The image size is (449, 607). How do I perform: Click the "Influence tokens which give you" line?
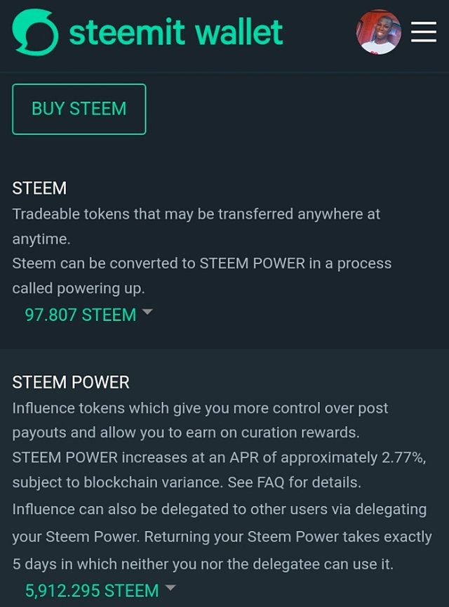click(201, 408)
